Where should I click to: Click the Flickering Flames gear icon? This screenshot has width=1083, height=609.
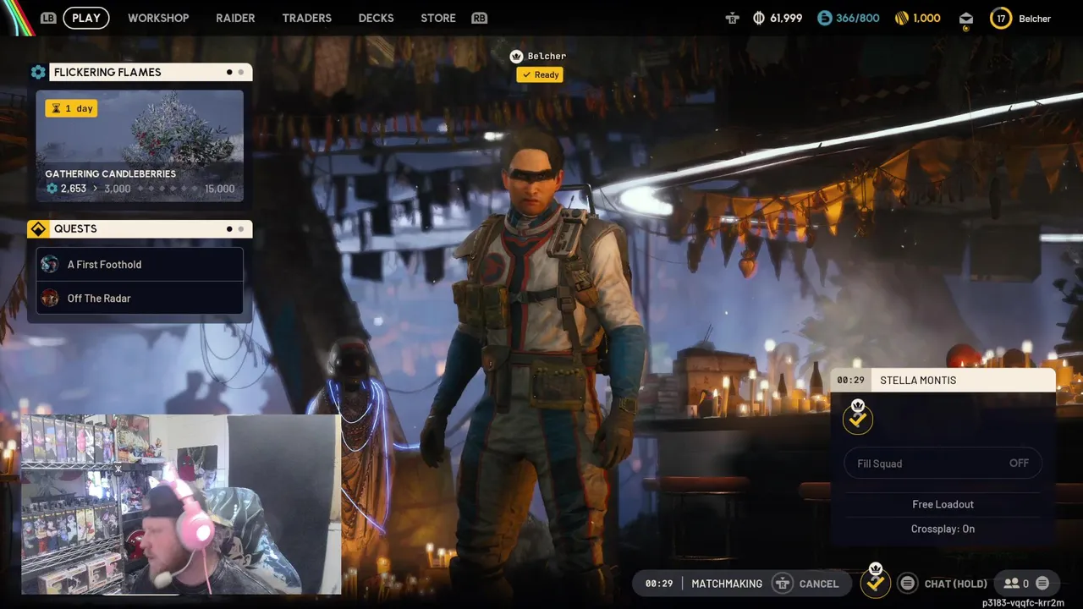[38, 72]
